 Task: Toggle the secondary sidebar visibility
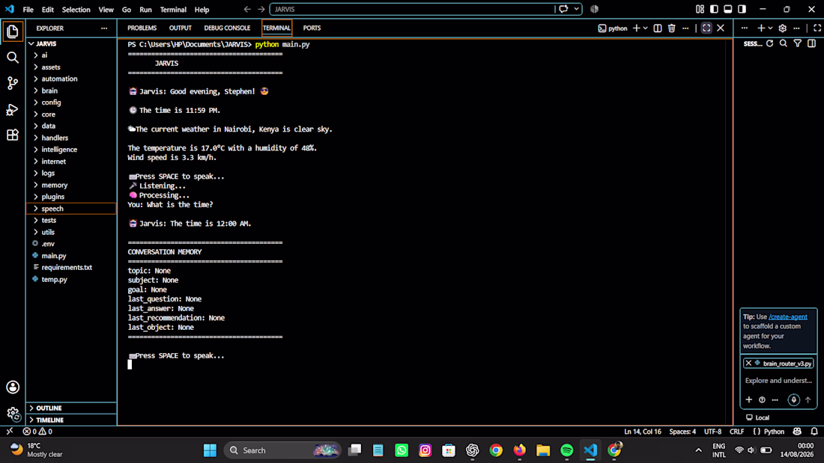tap(742, 9)
